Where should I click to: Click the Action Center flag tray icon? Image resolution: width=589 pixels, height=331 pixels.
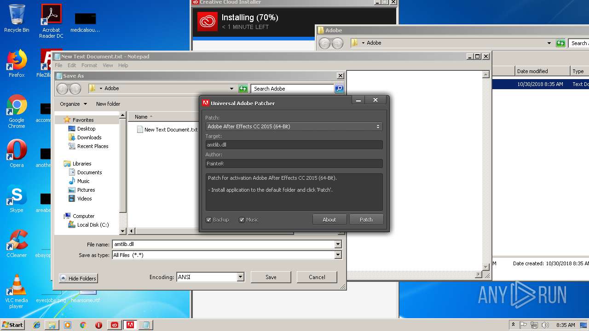coord(523,325)
